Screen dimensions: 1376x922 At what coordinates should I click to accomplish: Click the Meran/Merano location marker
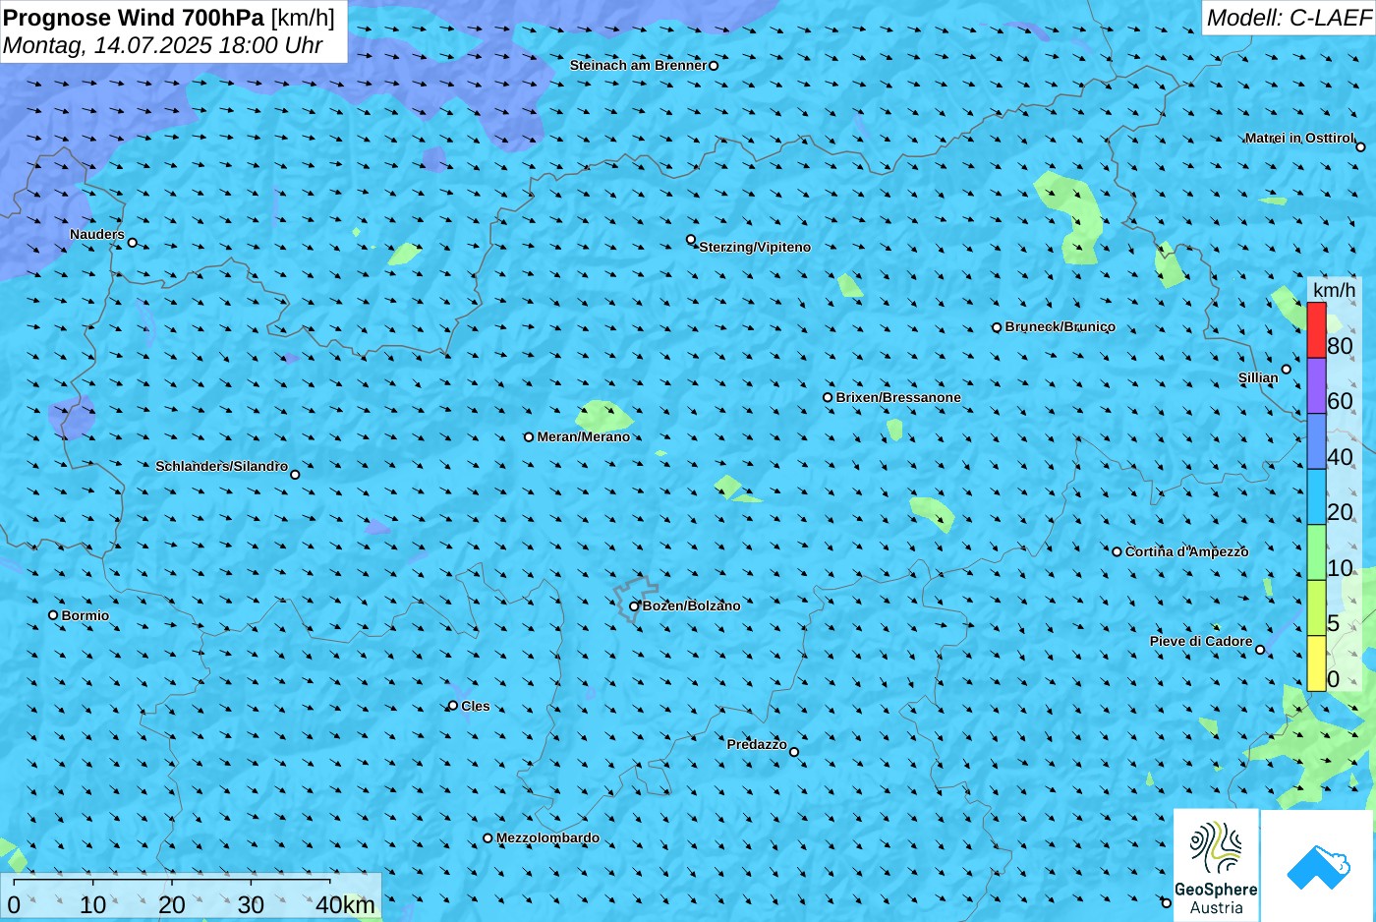pyautogui.click(x=529, y=437)
